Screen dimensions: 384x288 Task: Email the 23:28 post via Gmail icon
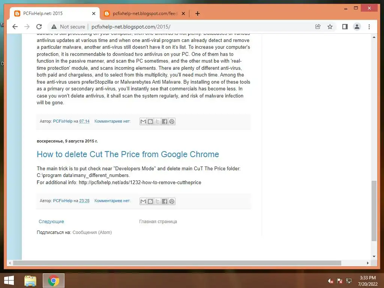tap(143, 201)
